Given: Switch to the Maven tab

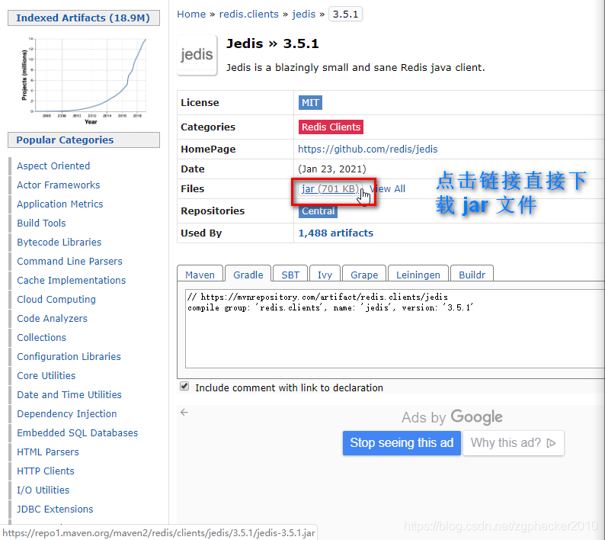Looking at the screenshot, I should [200, 275].
